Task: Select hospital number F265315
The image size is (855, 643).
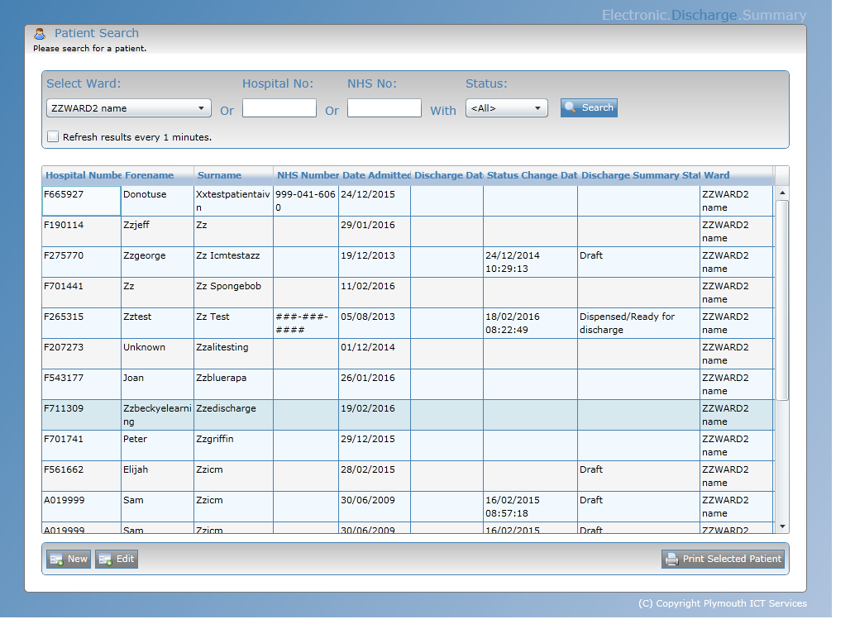Action: click(x=64, y=317)
